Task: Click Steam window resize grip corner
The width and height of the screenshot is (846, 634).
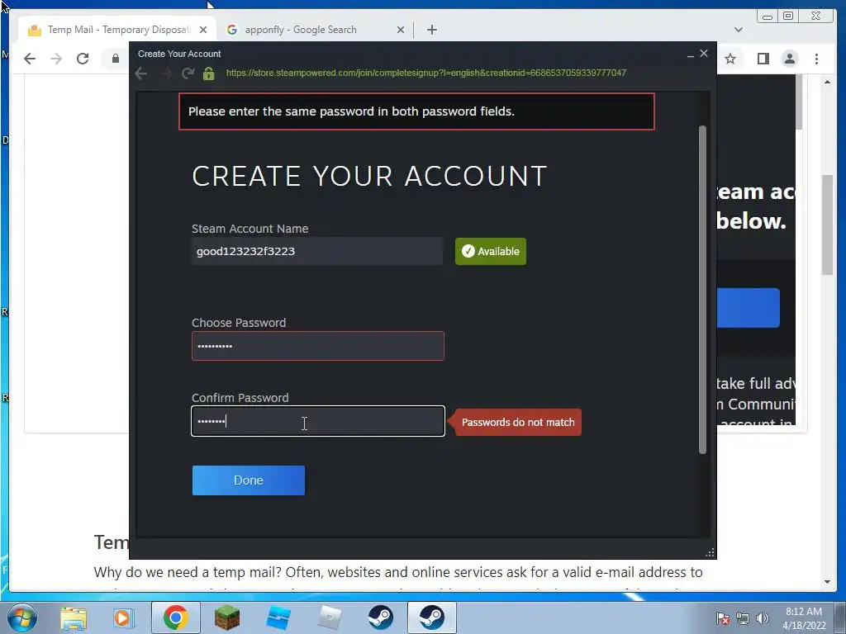Action: pos(710,552)
